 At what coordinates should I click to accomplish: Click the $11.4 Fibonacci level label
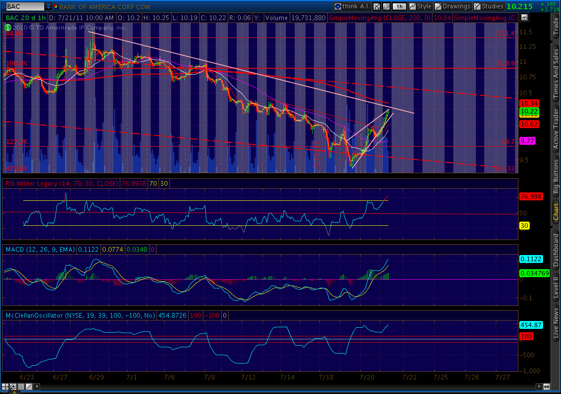506,33
